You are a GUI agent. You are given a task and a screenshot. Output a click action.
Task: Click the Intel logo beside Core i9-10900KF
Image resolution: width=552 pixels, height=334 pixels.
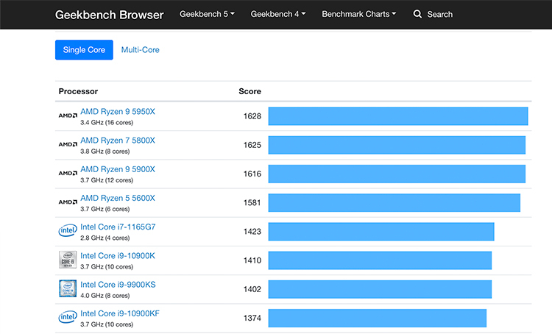pyautogui.click(x=67, y=317)
